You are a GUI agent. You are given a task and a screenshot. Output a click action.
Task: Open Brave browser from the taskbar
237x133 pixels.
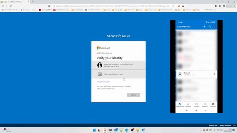tap(105, 130)
